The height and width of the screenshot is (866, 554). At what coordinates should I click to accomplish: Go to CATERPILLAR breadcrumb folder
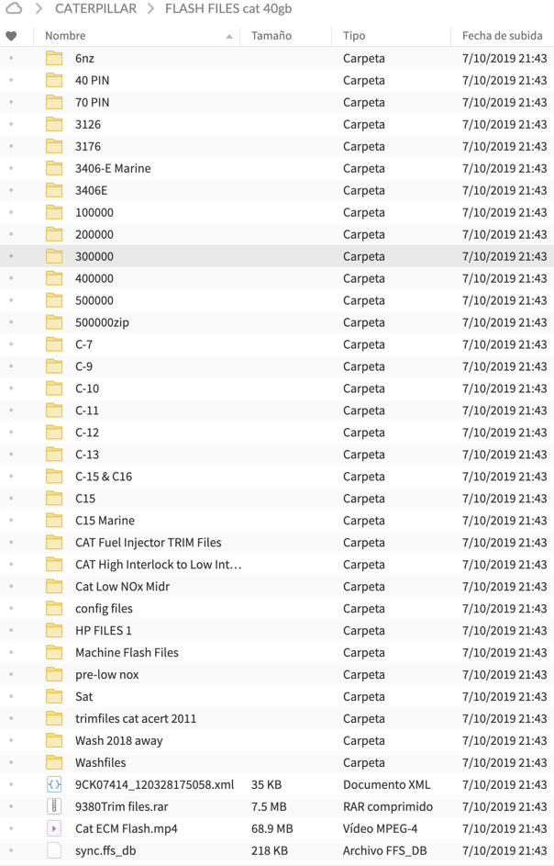[x=95, y=8]
